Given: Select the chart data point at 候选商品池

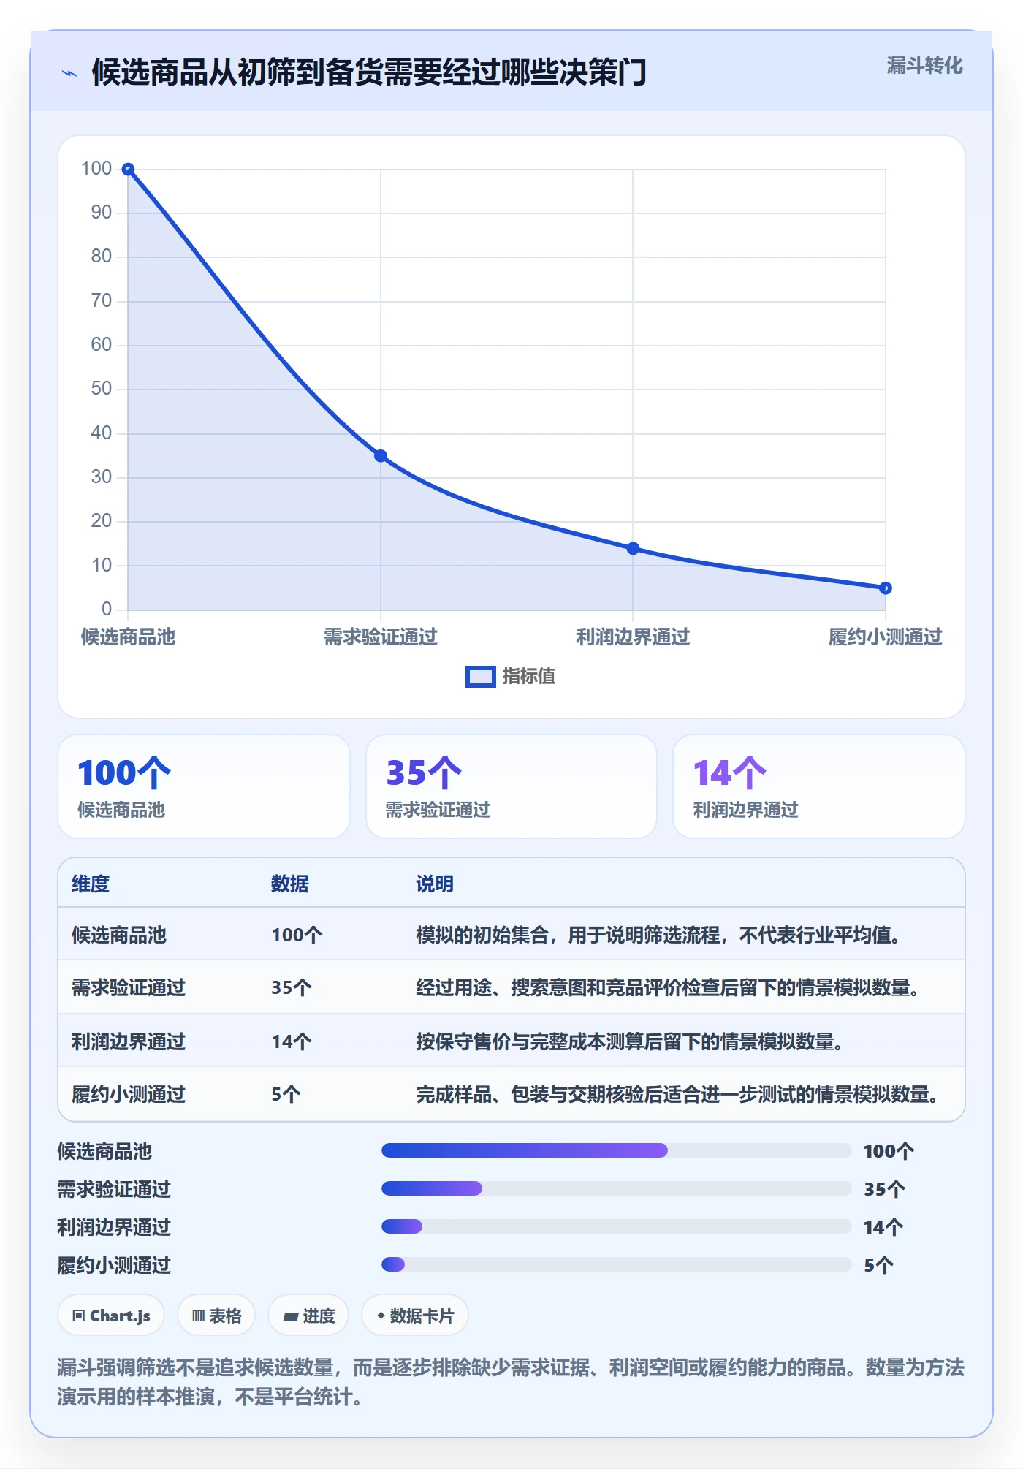Looking at the screenshot, I should click(x=128, y=170).
